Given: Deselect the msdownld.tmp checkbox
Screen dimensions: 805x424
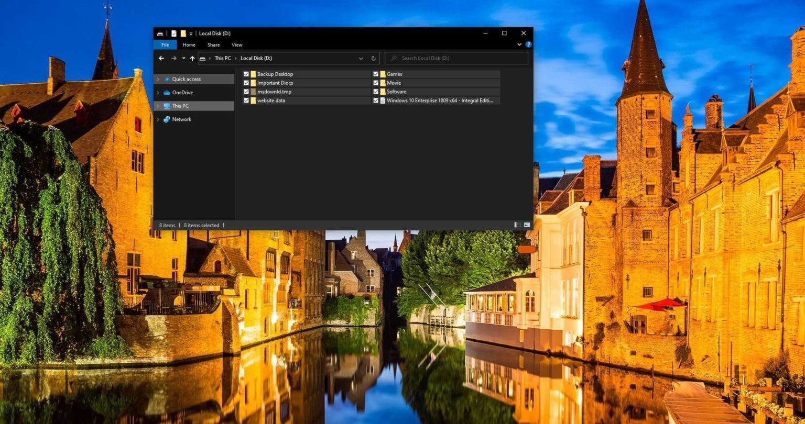Looking at the screenshot, I should coord(246,92).
